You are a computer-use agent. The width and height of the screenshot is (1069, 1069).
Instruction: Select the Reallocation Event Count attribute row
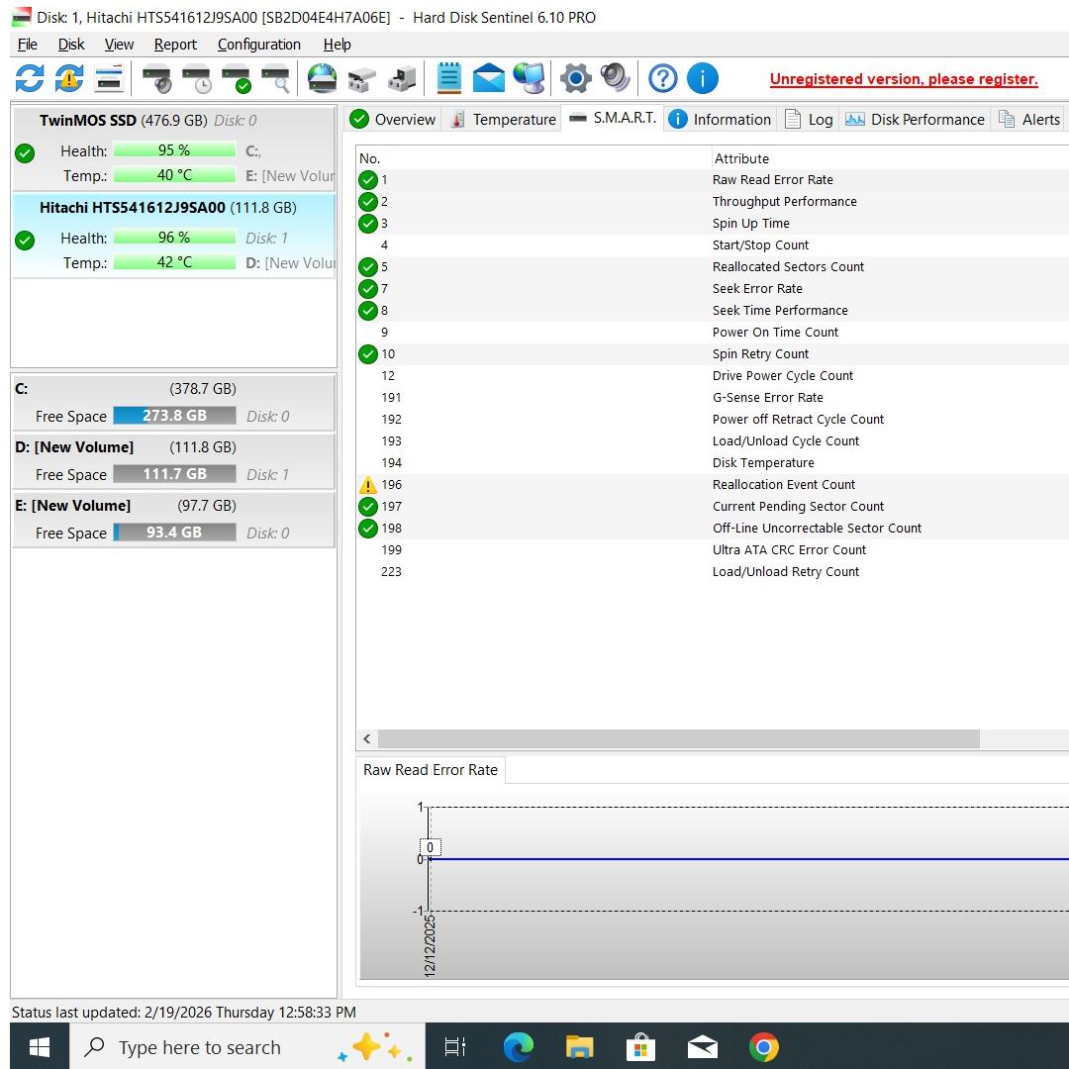point(783,485)
